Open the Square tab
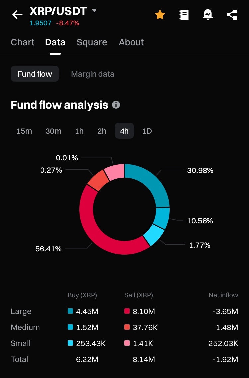Image resolution: width=249 pixels, height=378 pixels. pos(92,42)
